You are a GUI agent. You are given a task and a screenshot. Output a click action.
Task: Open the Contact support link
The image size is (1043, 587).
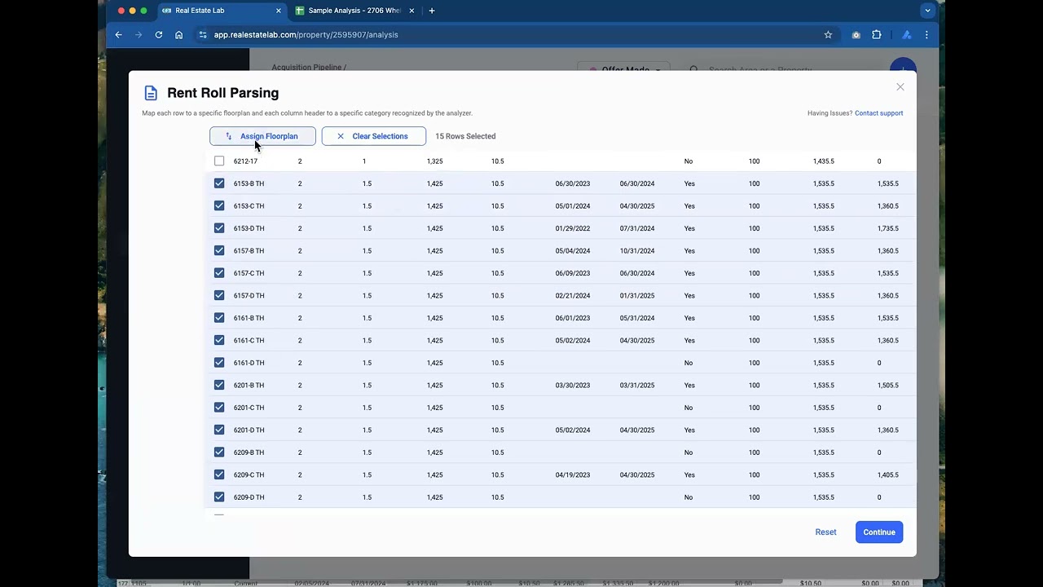point(878,113)
